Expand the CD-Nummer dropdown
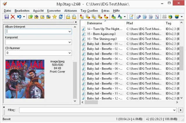186x123 pixels. [69, 53]
